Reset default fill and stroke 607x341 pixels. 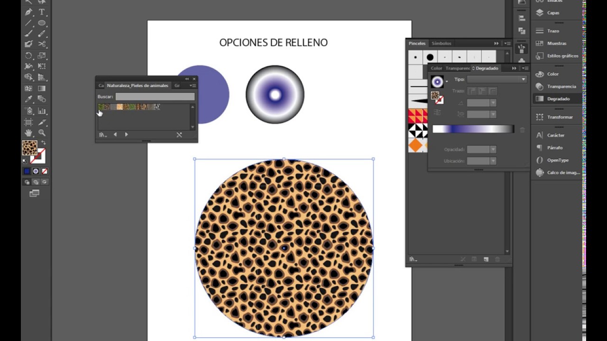click(x=25, y=162)
